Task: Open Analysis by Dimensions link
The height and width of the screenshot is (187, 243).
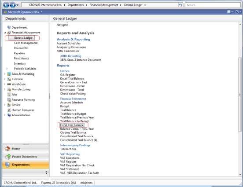Action: click(x=71, y=47)
